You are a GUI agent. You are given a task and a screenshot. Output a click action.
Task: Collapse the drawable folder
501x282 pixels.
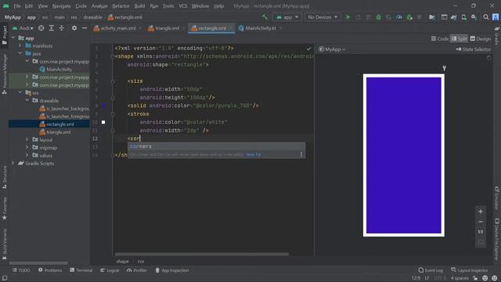tap(27, 100)
